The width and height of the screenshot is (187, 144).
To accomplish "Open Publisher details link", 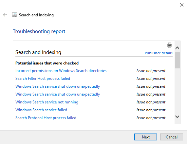I will (x=159, y=53).
